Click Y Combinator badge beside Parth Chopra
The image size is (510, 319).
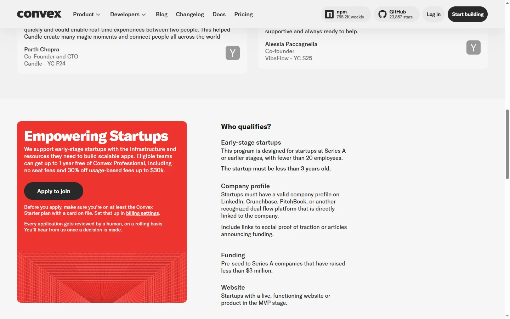(x=233, y=53)
